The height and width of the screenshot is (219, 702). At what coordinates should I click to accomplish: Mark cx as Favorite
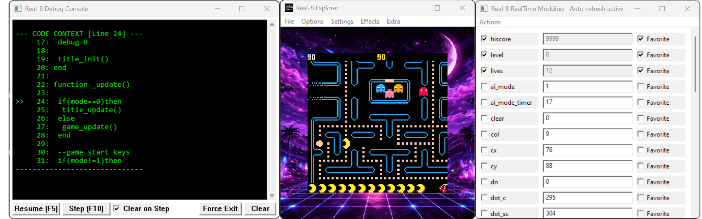[640, 150]
